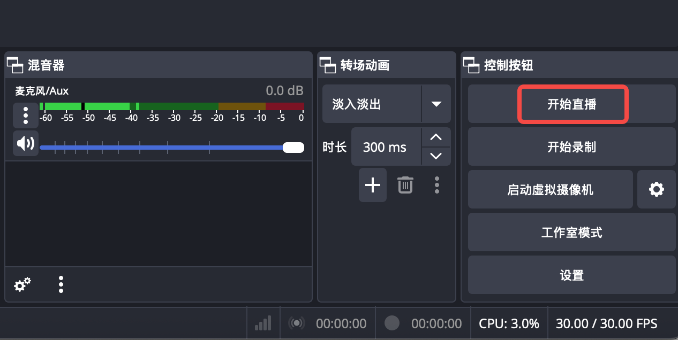Click the 开始录制 button
The width and height of the screenshot is (678, 340).
coord(572,147)
